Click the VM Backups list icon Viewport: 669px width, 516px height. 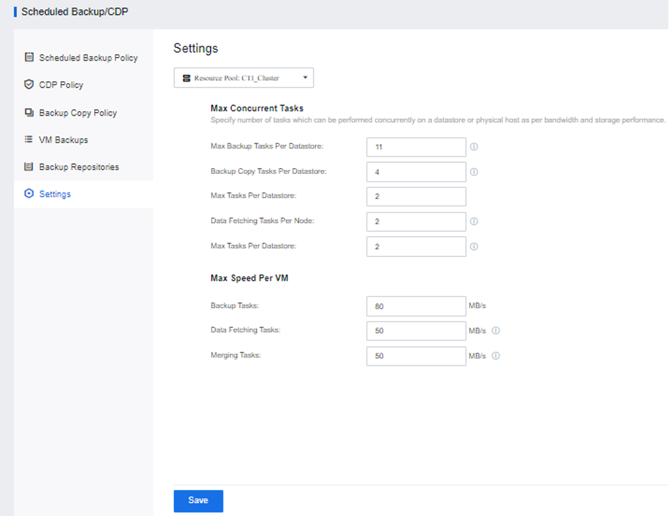[x=29, y=139]
